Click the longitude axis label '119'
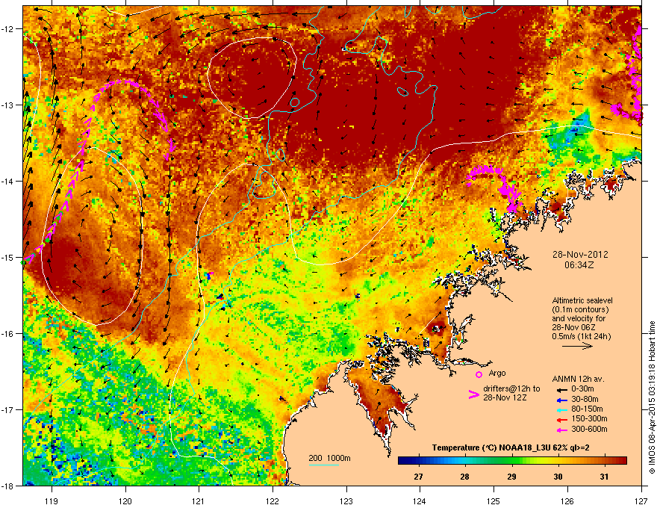657x508 pixels. click(51, 501)
